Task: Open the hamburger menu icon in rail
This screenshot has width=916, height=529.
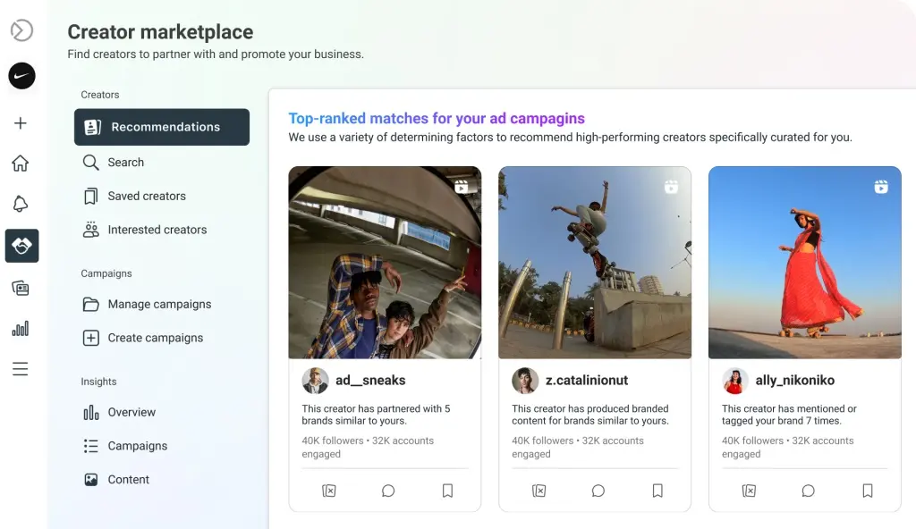Action: pyautogui.click(x=21, y=369)
